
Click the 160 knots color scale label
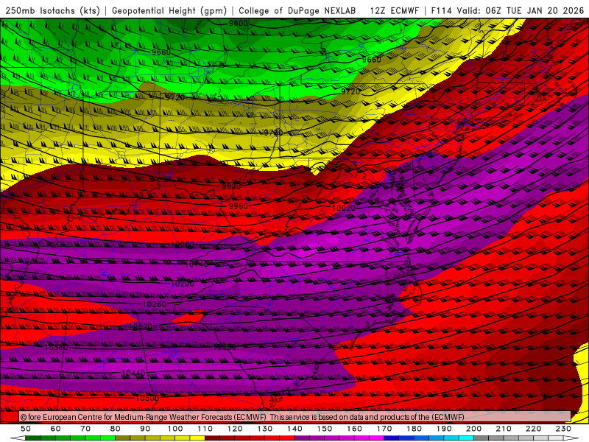(x=354, y=429)
